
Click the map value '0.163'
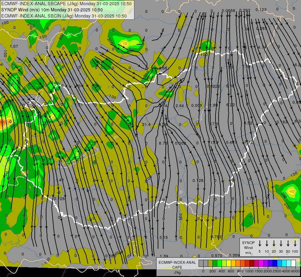(282, 122)
